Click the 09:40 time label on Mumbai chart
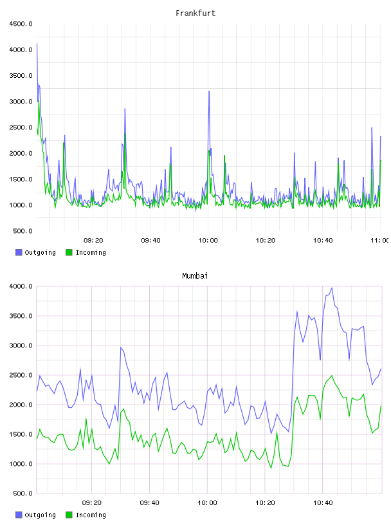The width and height of the screenshot is (391, 525). 150,503
